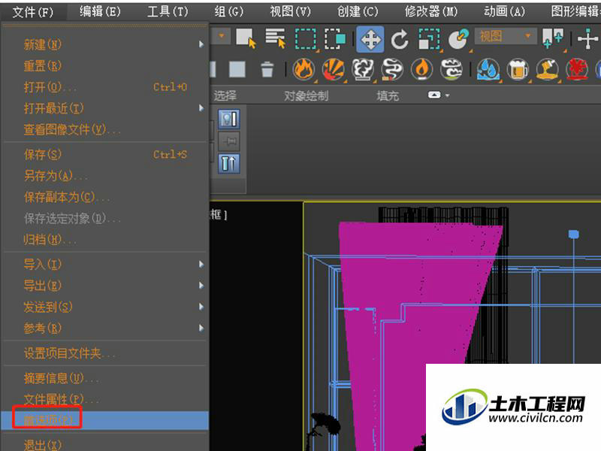The image size is (601, 451).
Task: Open 摘要信息(U)... from the menu
Action: click(104, 379)
